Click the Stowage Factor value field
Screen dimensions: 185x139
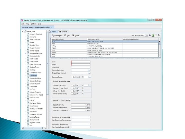click(73, 77)
